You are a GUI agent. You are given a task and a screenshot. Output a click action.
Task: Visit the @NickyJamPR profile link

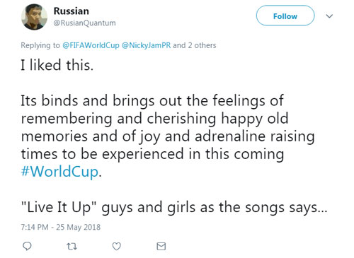(x=146, y=45)
